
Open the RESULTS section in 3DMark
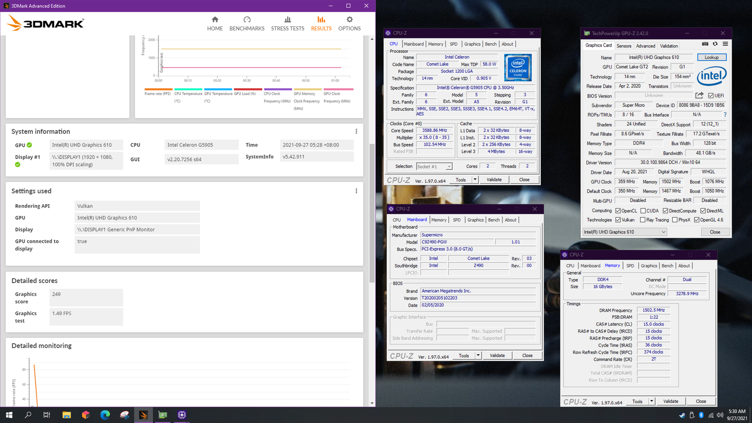tap(321, 24)
